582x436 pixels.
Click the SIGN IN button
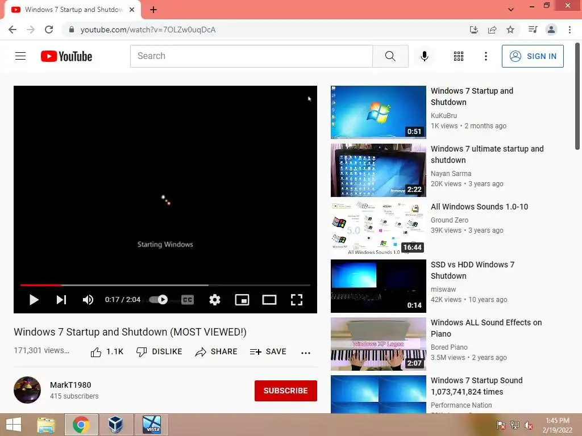coord(533,56)
